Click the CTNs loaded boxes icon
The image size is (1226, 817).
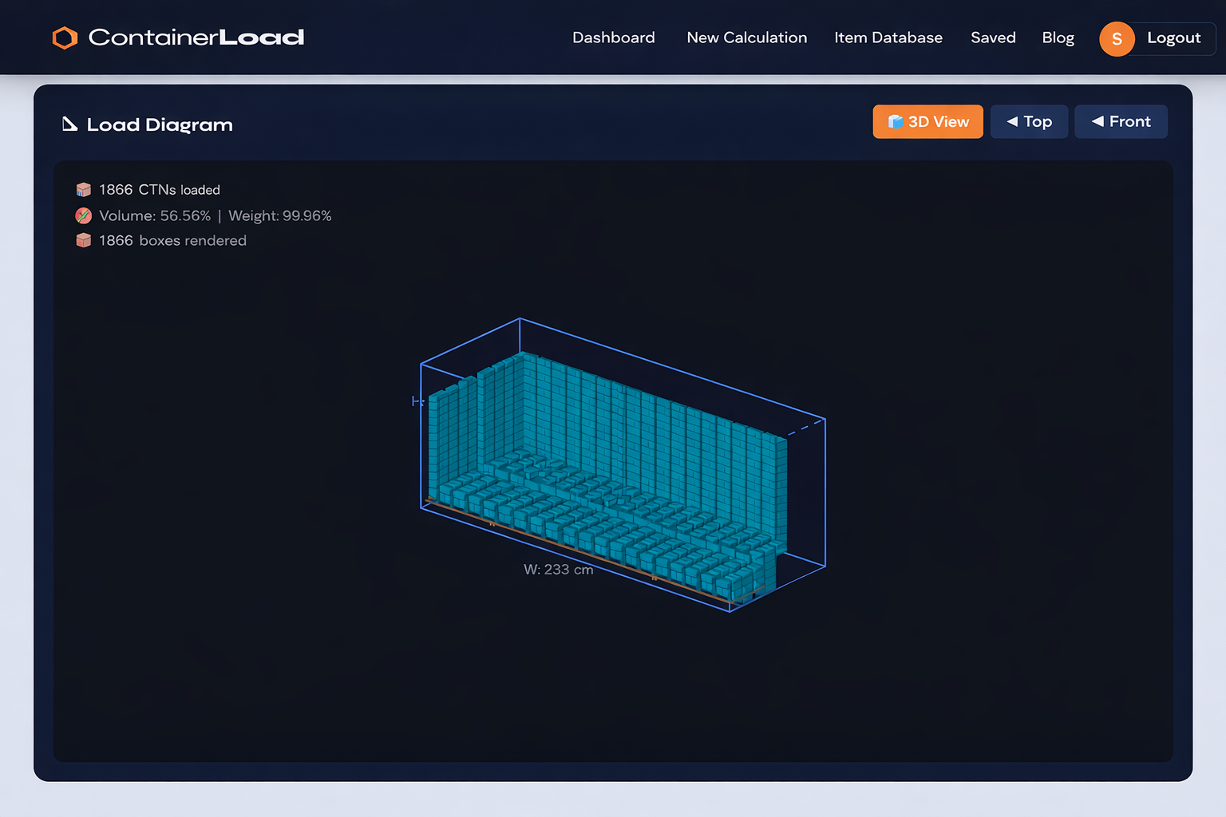(83, 189)
